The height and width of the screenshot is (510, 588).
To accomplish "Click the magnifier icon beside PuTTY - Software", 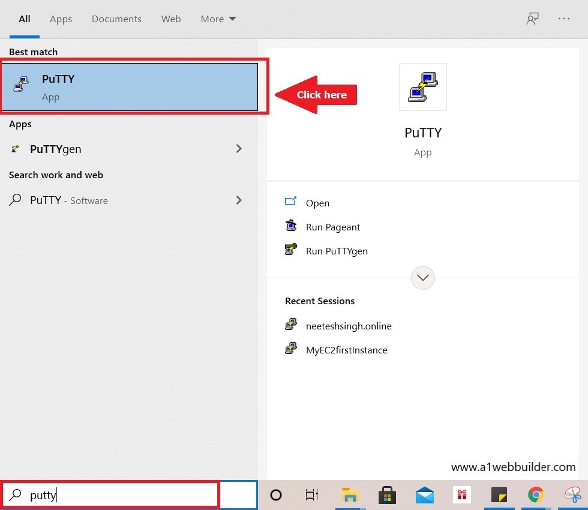I will 15,199.
